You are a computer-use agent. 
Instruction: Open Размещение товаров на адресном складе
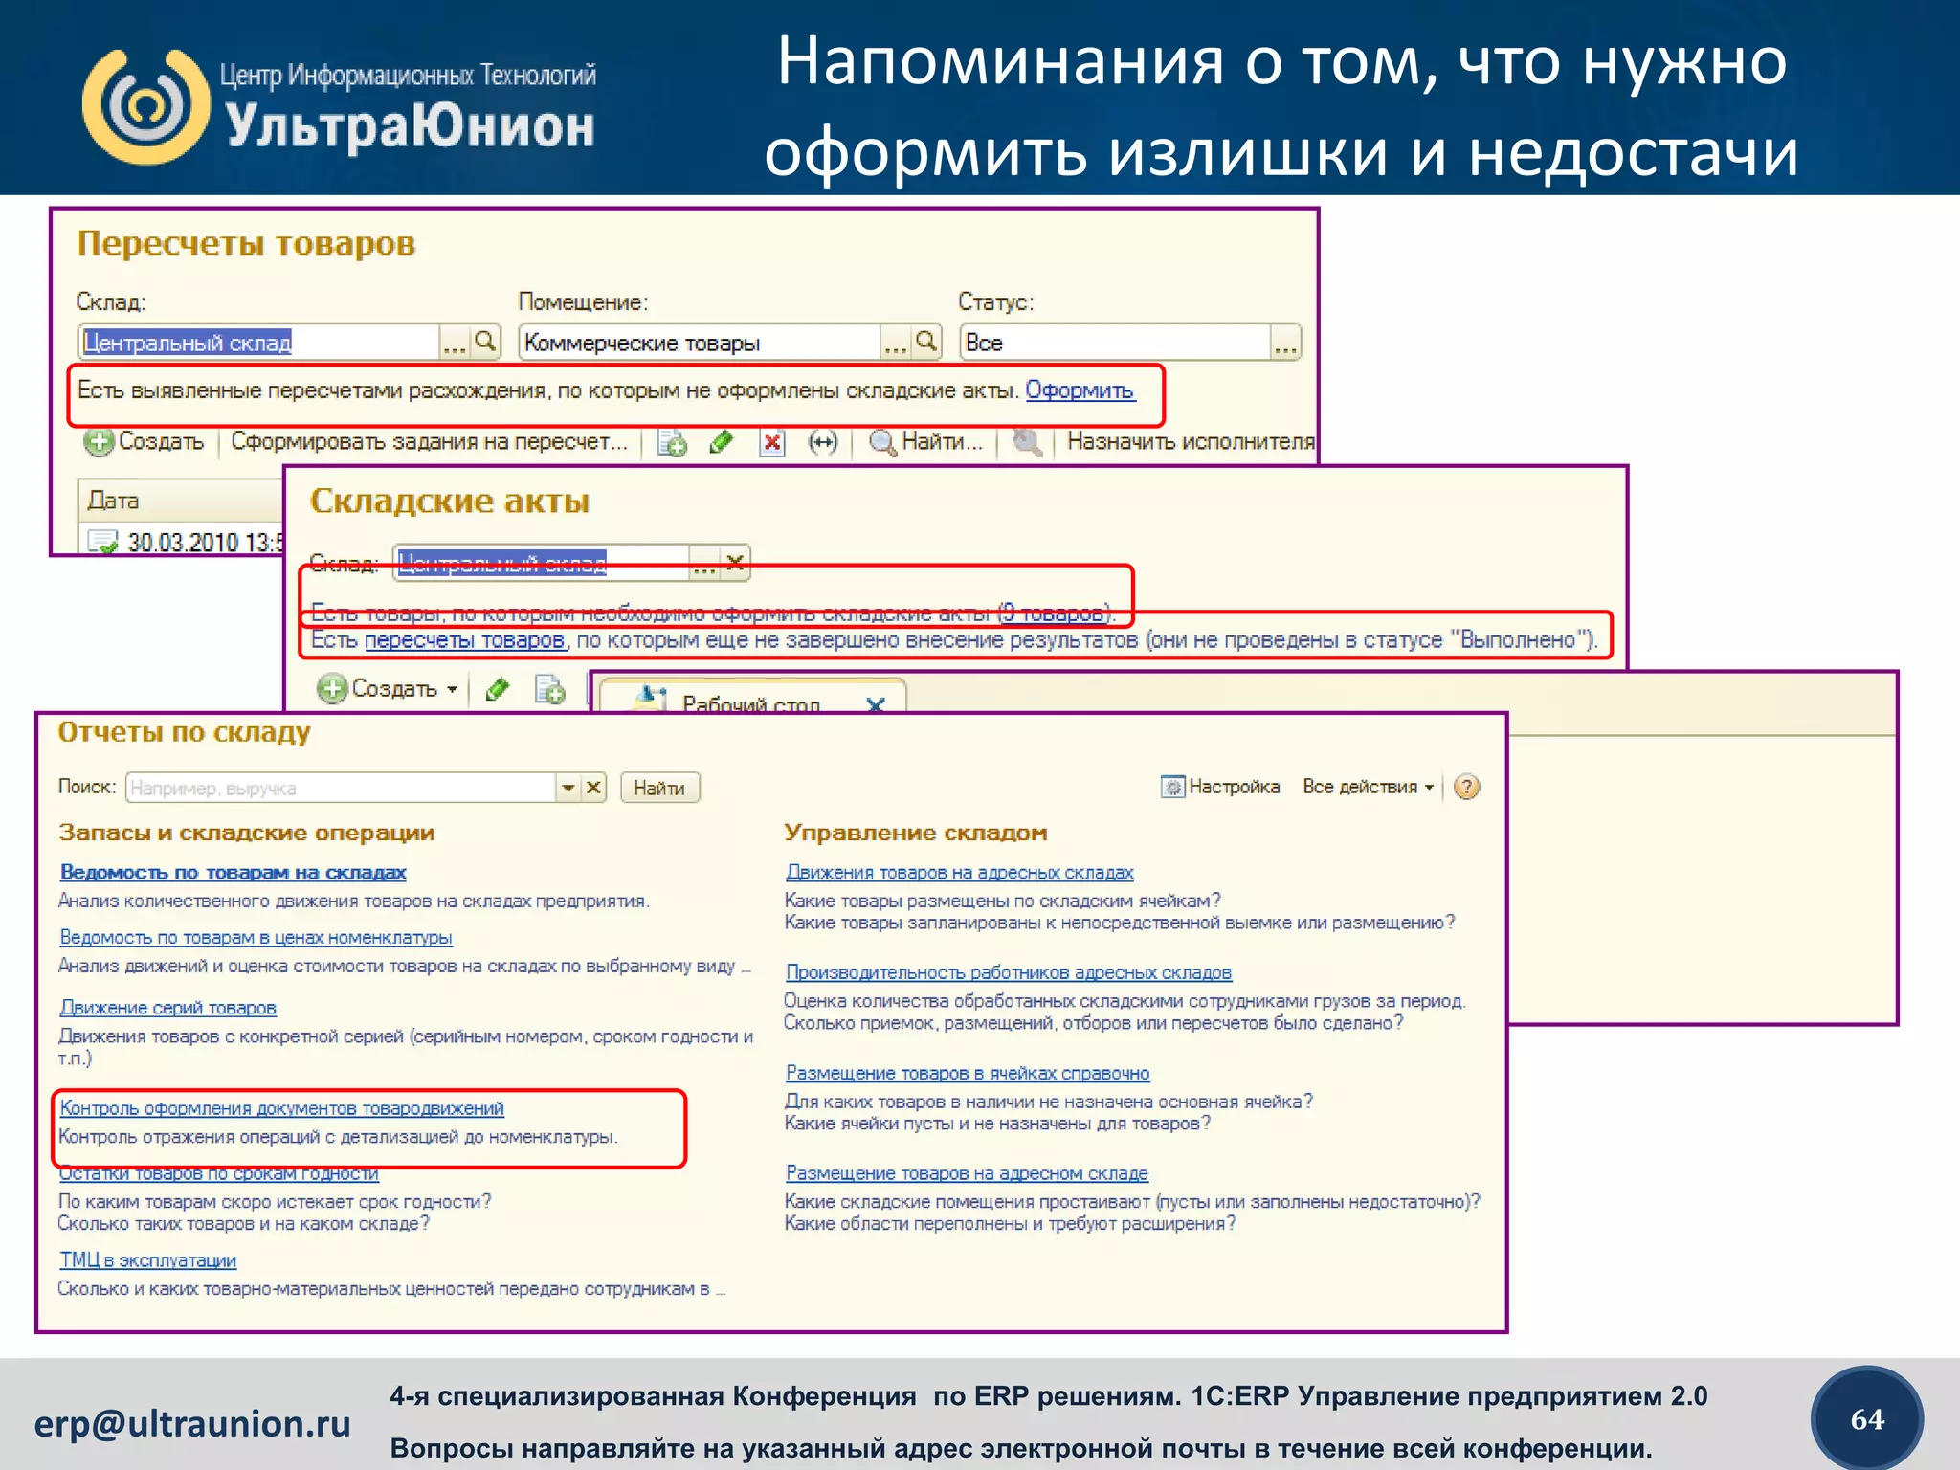(x=967, y=1173)
